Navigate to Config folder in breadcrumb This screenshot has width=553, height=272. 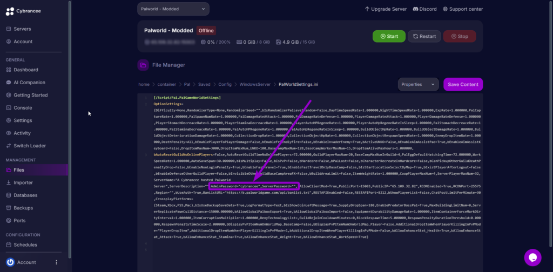225,85
